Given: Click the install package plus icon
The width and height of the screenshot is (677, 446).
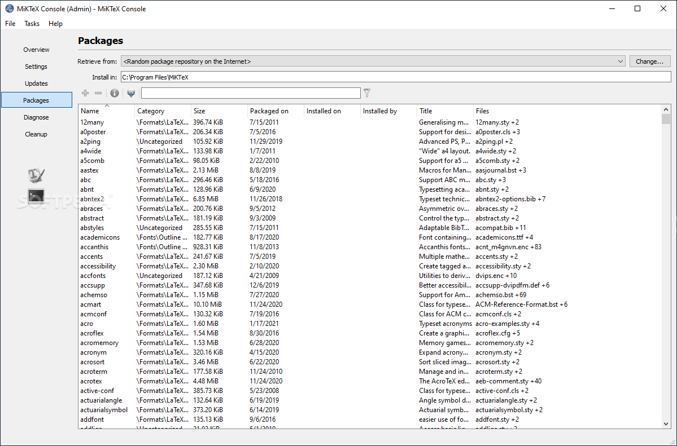Looking at the screenshot, I should (x=85, y=93).
